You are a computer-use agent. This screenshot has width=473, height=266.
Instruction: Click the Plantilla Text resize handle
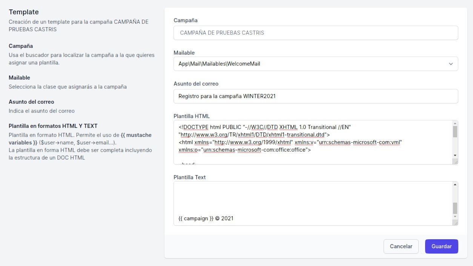(455, 223)
